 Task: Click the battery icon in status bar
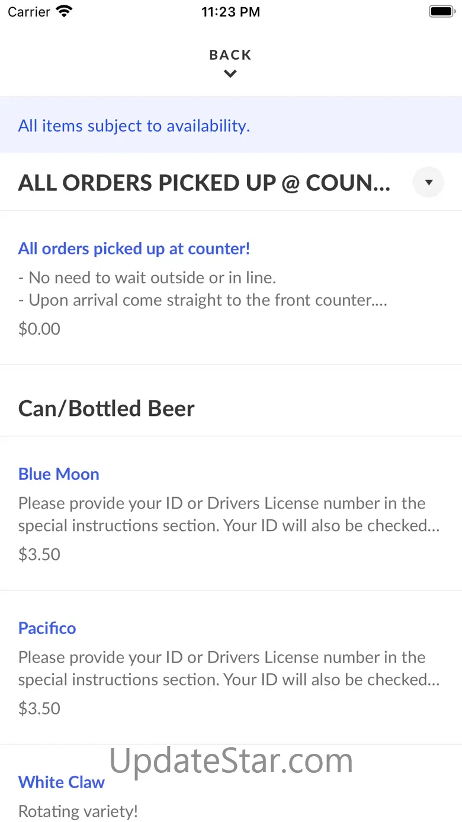441,11
